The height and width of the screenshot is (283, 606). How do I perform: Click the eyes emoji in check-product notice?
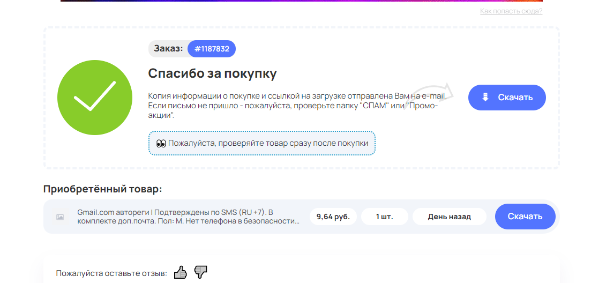[x=161, y=144]
